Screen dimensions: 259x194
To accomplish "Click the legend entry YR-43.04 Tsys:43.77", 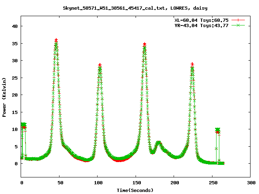I will pyautogui.click(x=202, y=25).
